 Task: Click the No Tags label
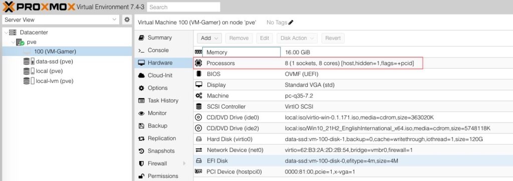[x=277, y=22]
